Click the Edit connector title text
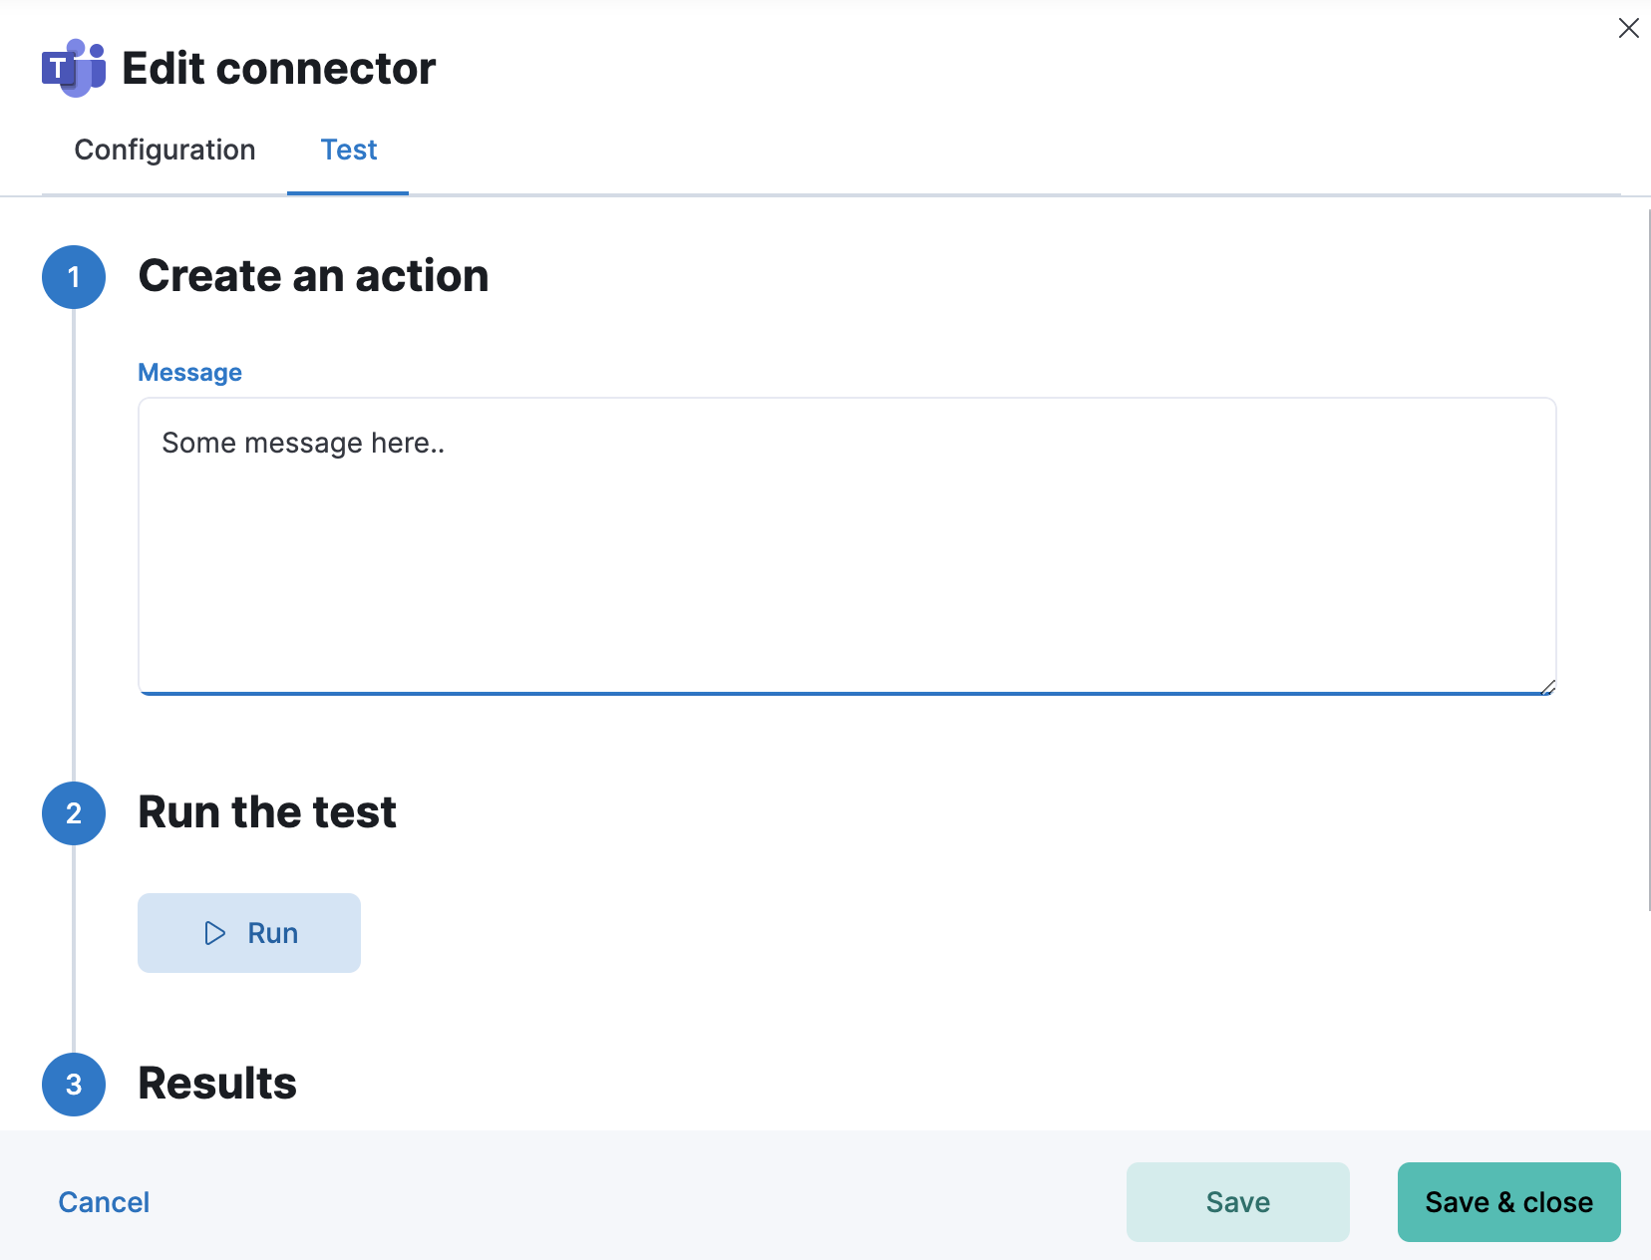The height and width of the screenshot is (1260, 1651). tap(278, 69)
